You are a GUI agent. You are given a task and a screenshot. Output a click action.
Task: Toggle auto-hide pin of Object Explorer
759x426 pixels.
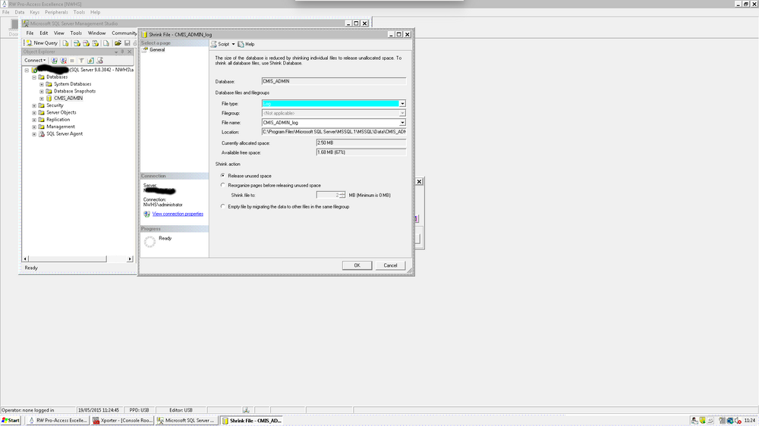coord(122,52)
